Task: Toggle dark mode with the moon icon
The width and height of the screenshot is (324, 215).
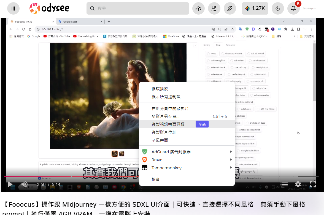Action: (278, 9)
